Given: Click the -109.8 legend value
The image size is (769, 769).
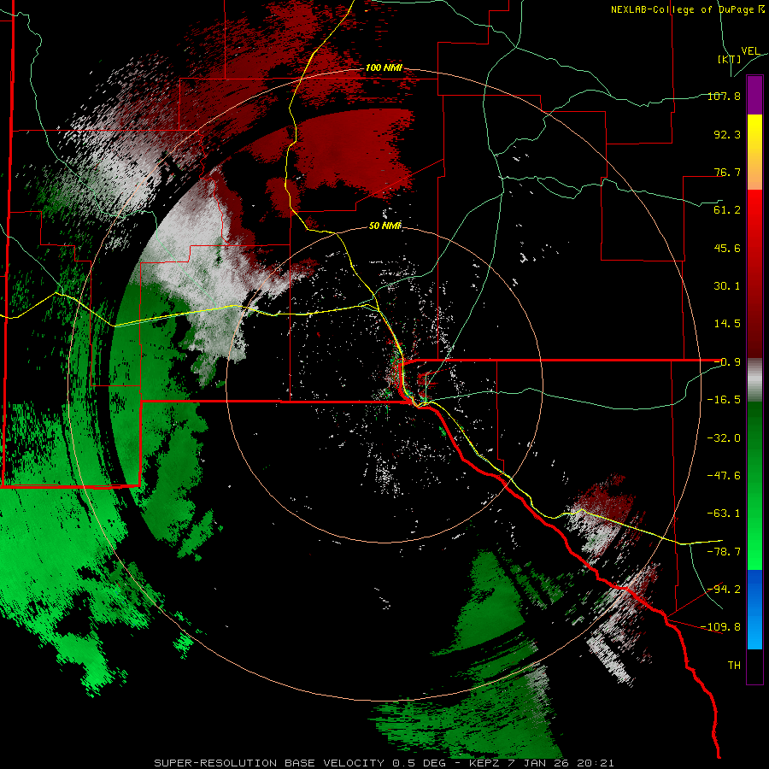Looking at the screenshot, I should click(x=720, y=627).
